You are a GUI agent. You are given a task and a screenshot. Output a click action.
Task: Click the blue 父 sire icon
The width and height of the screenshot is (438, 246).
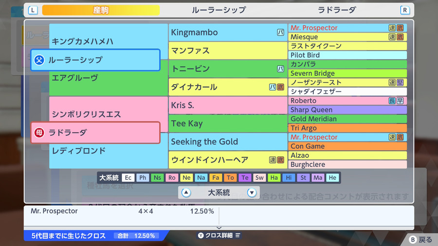coord(39,60)
